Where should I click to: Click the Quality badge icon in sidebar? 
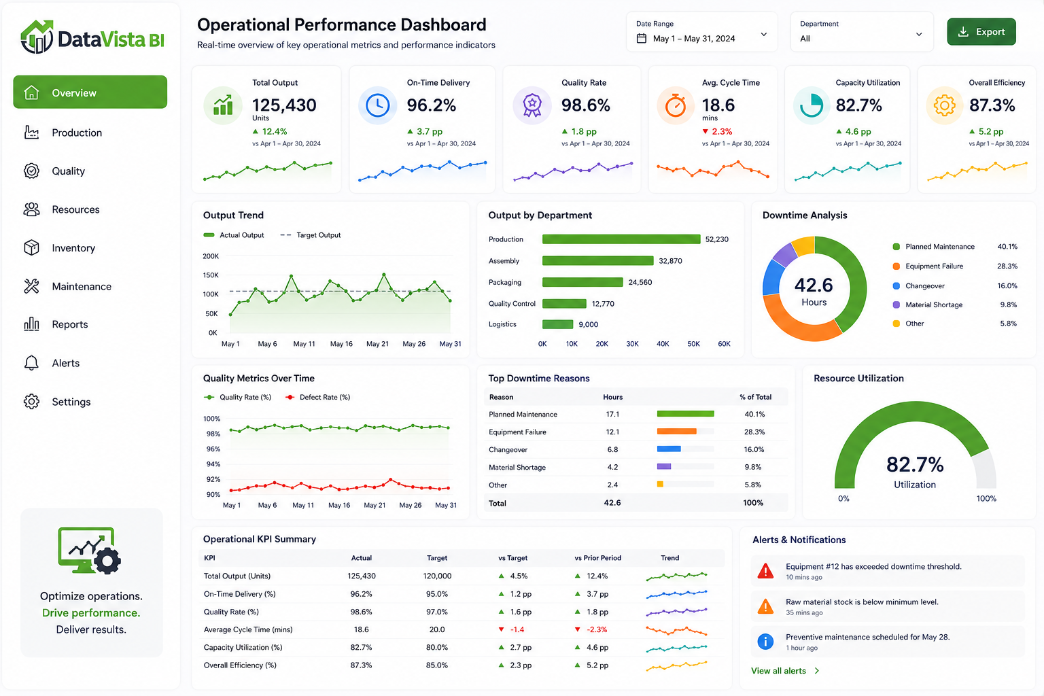[31, 171]
